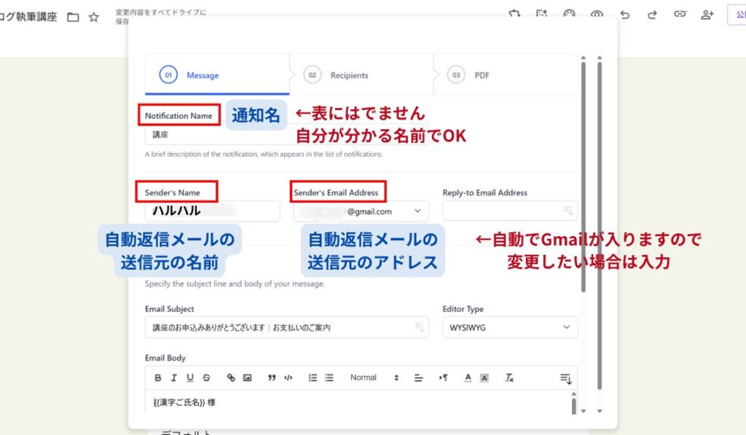This screenshot has width=746, height=435.
Task: Toggle underline in the editor toolbar
Action: tap(190, 377)
